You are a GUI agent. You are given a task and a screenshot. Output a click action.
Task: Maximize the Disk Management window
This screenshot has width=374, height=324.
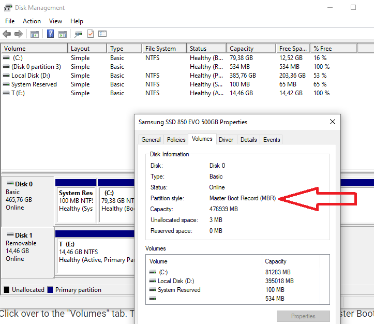tap(353, 7)
